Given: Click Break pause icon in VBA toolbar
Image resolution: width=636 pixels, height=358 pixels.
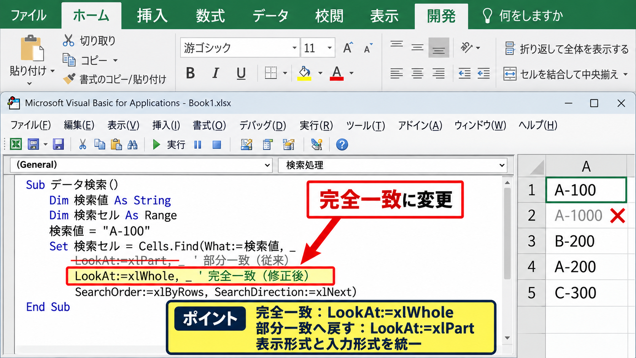Looking at the screenshot, I should (197, 145).
